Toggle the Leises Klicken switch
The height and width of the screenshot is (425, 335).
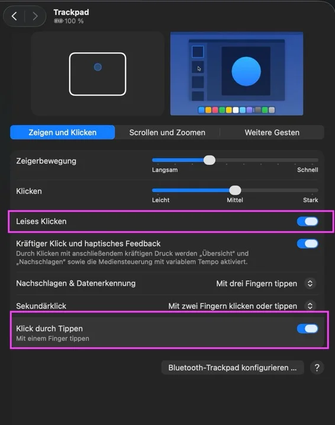pyautogui.click(x=307, y=222)
